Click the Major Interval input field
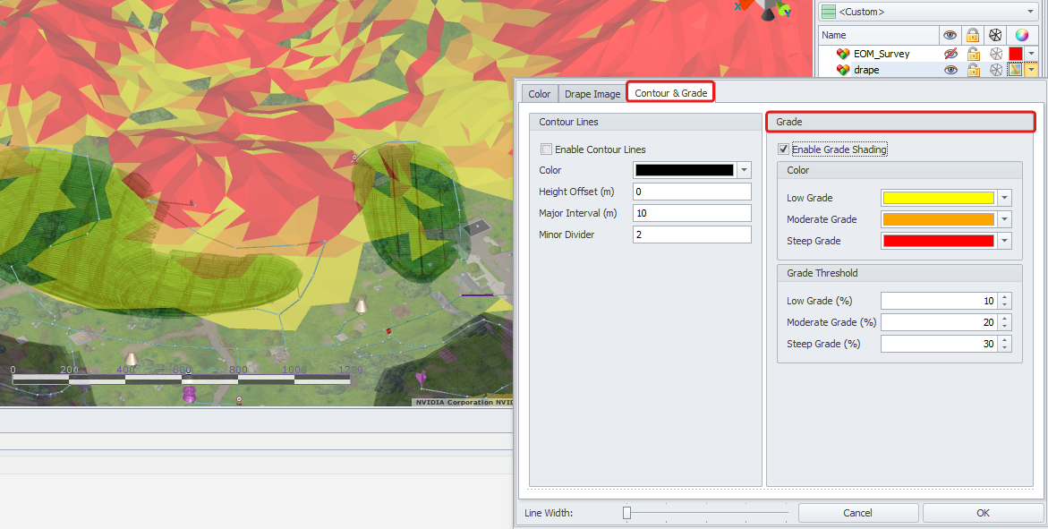Viewport: 1048px width, 529px height. 691,213
